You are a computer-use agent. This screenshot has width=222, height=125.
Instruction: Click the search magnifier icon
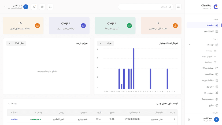click(170, 7)
